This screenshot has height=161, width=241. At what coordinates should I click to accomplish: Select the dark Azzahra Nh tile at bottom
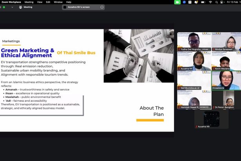coord(212,119)
